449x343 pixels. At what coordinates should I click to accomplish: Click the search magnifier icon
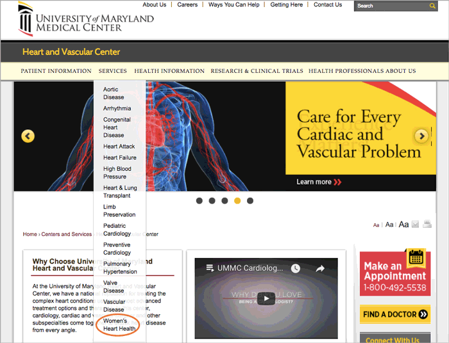(432, 6)
